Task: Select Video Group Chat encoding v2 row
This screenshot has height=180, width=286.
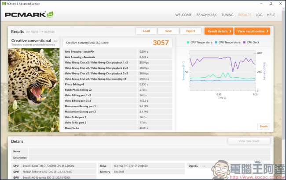Action: tap(117, 79)
